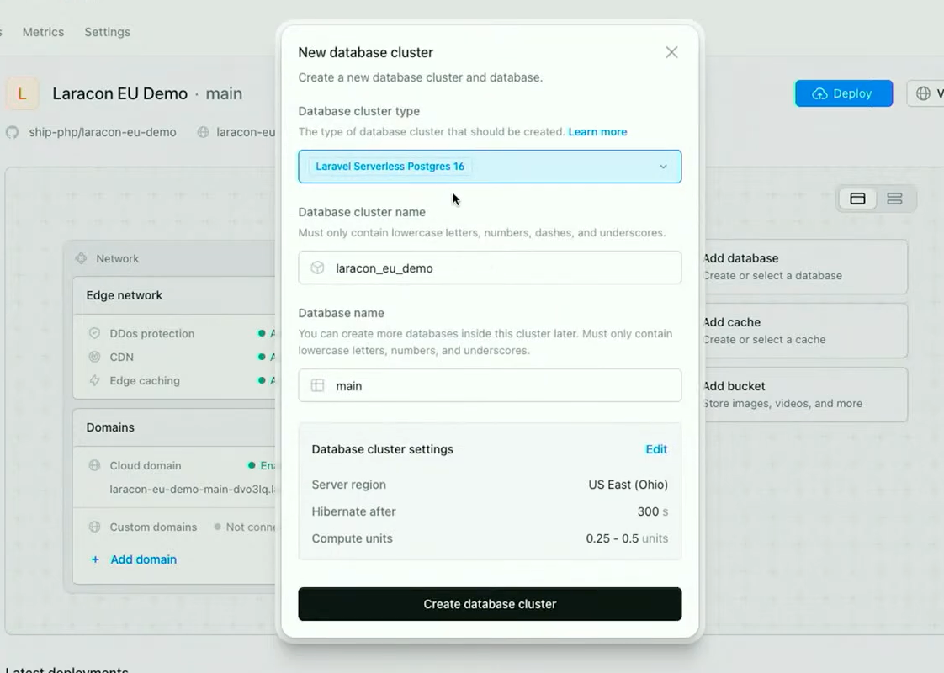Click the cloud icon on Deploy button
The height and width of the screenshot is (673, 944).
[x=819, y=94]
